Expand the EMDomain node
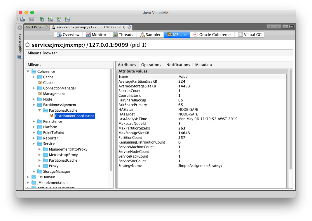Screen dimensions: 312x221 point(28,177)
